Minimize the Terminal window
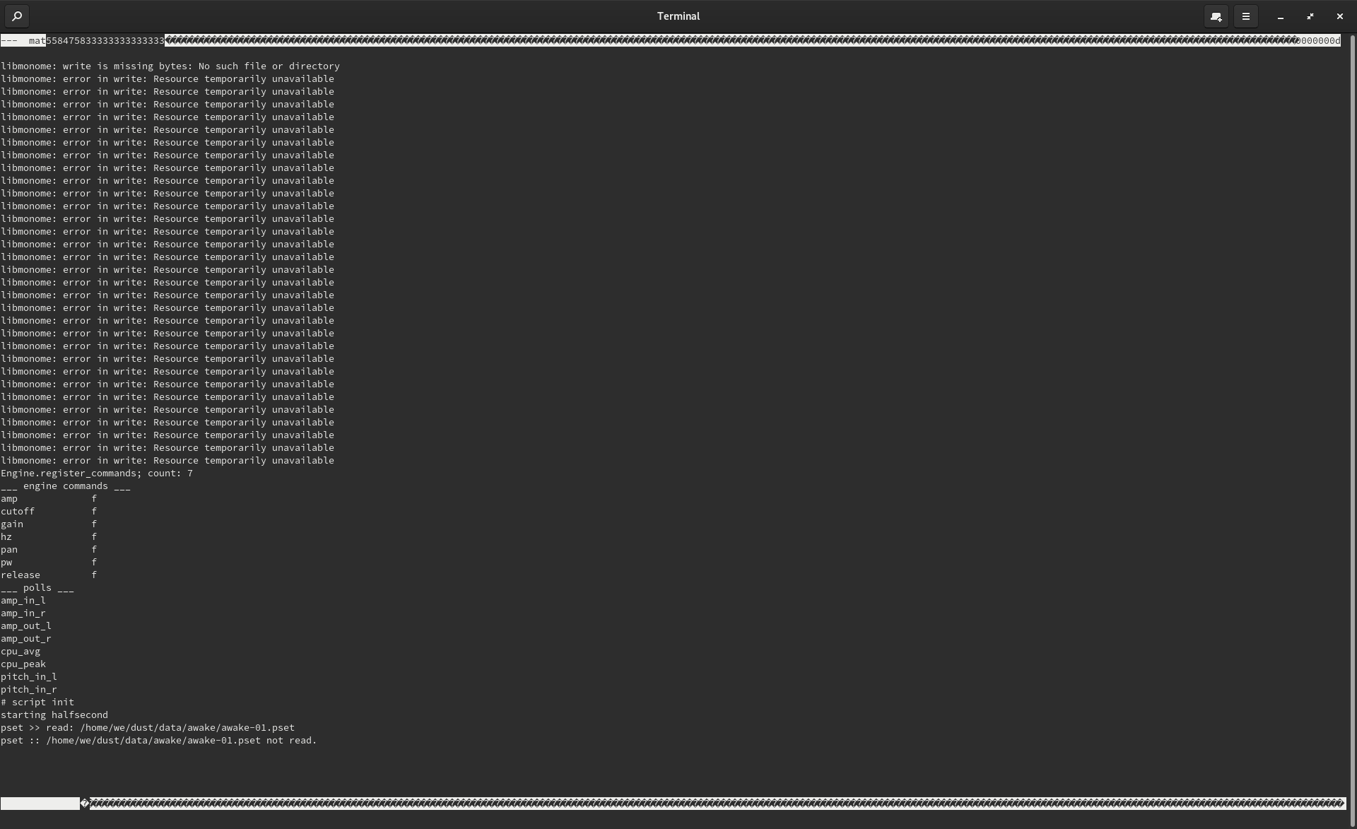Image resolution: width=1357 pixels, height=829 pixels. click(x=1281, y=16)
